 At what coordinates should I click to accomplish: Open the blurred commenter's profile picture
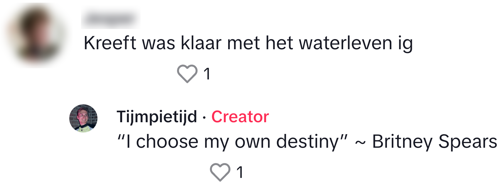pos(37,35)
